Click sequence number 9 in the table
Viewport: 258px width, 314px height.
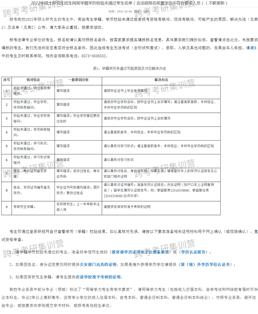tap(6, 207)
